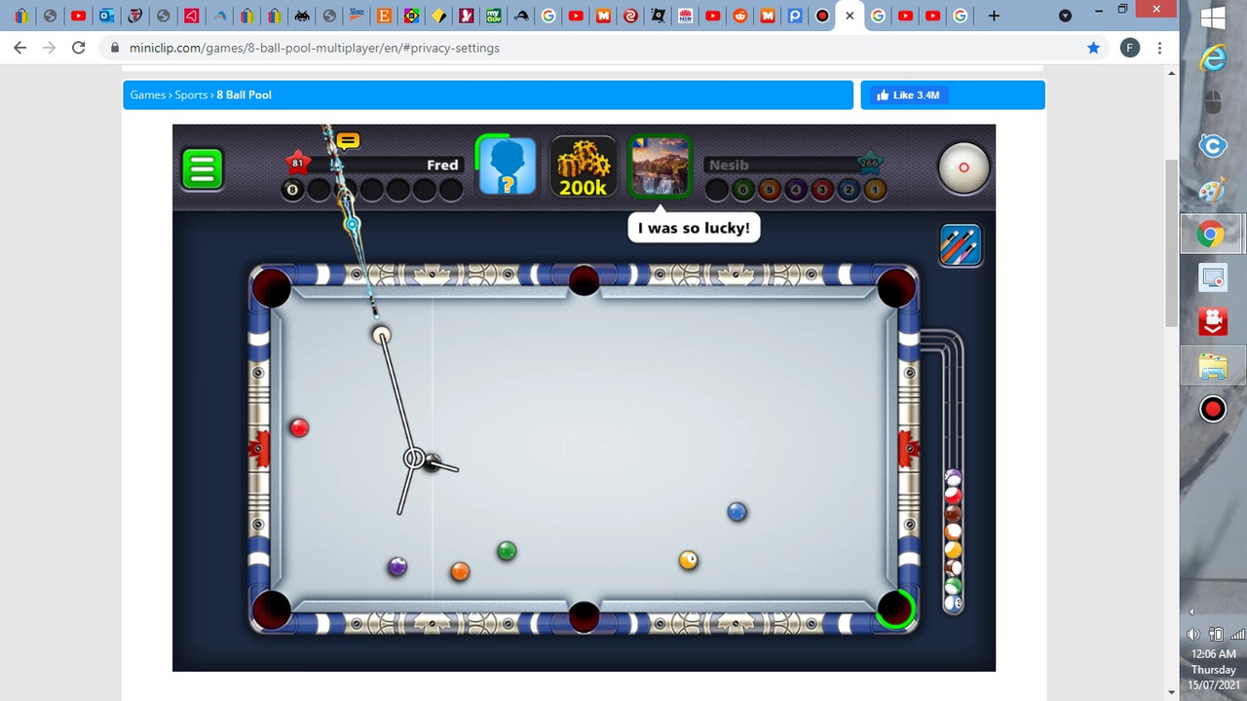This screenshot has width=1247, height=701.
Task: Reload the page
Action: [79, 48]
